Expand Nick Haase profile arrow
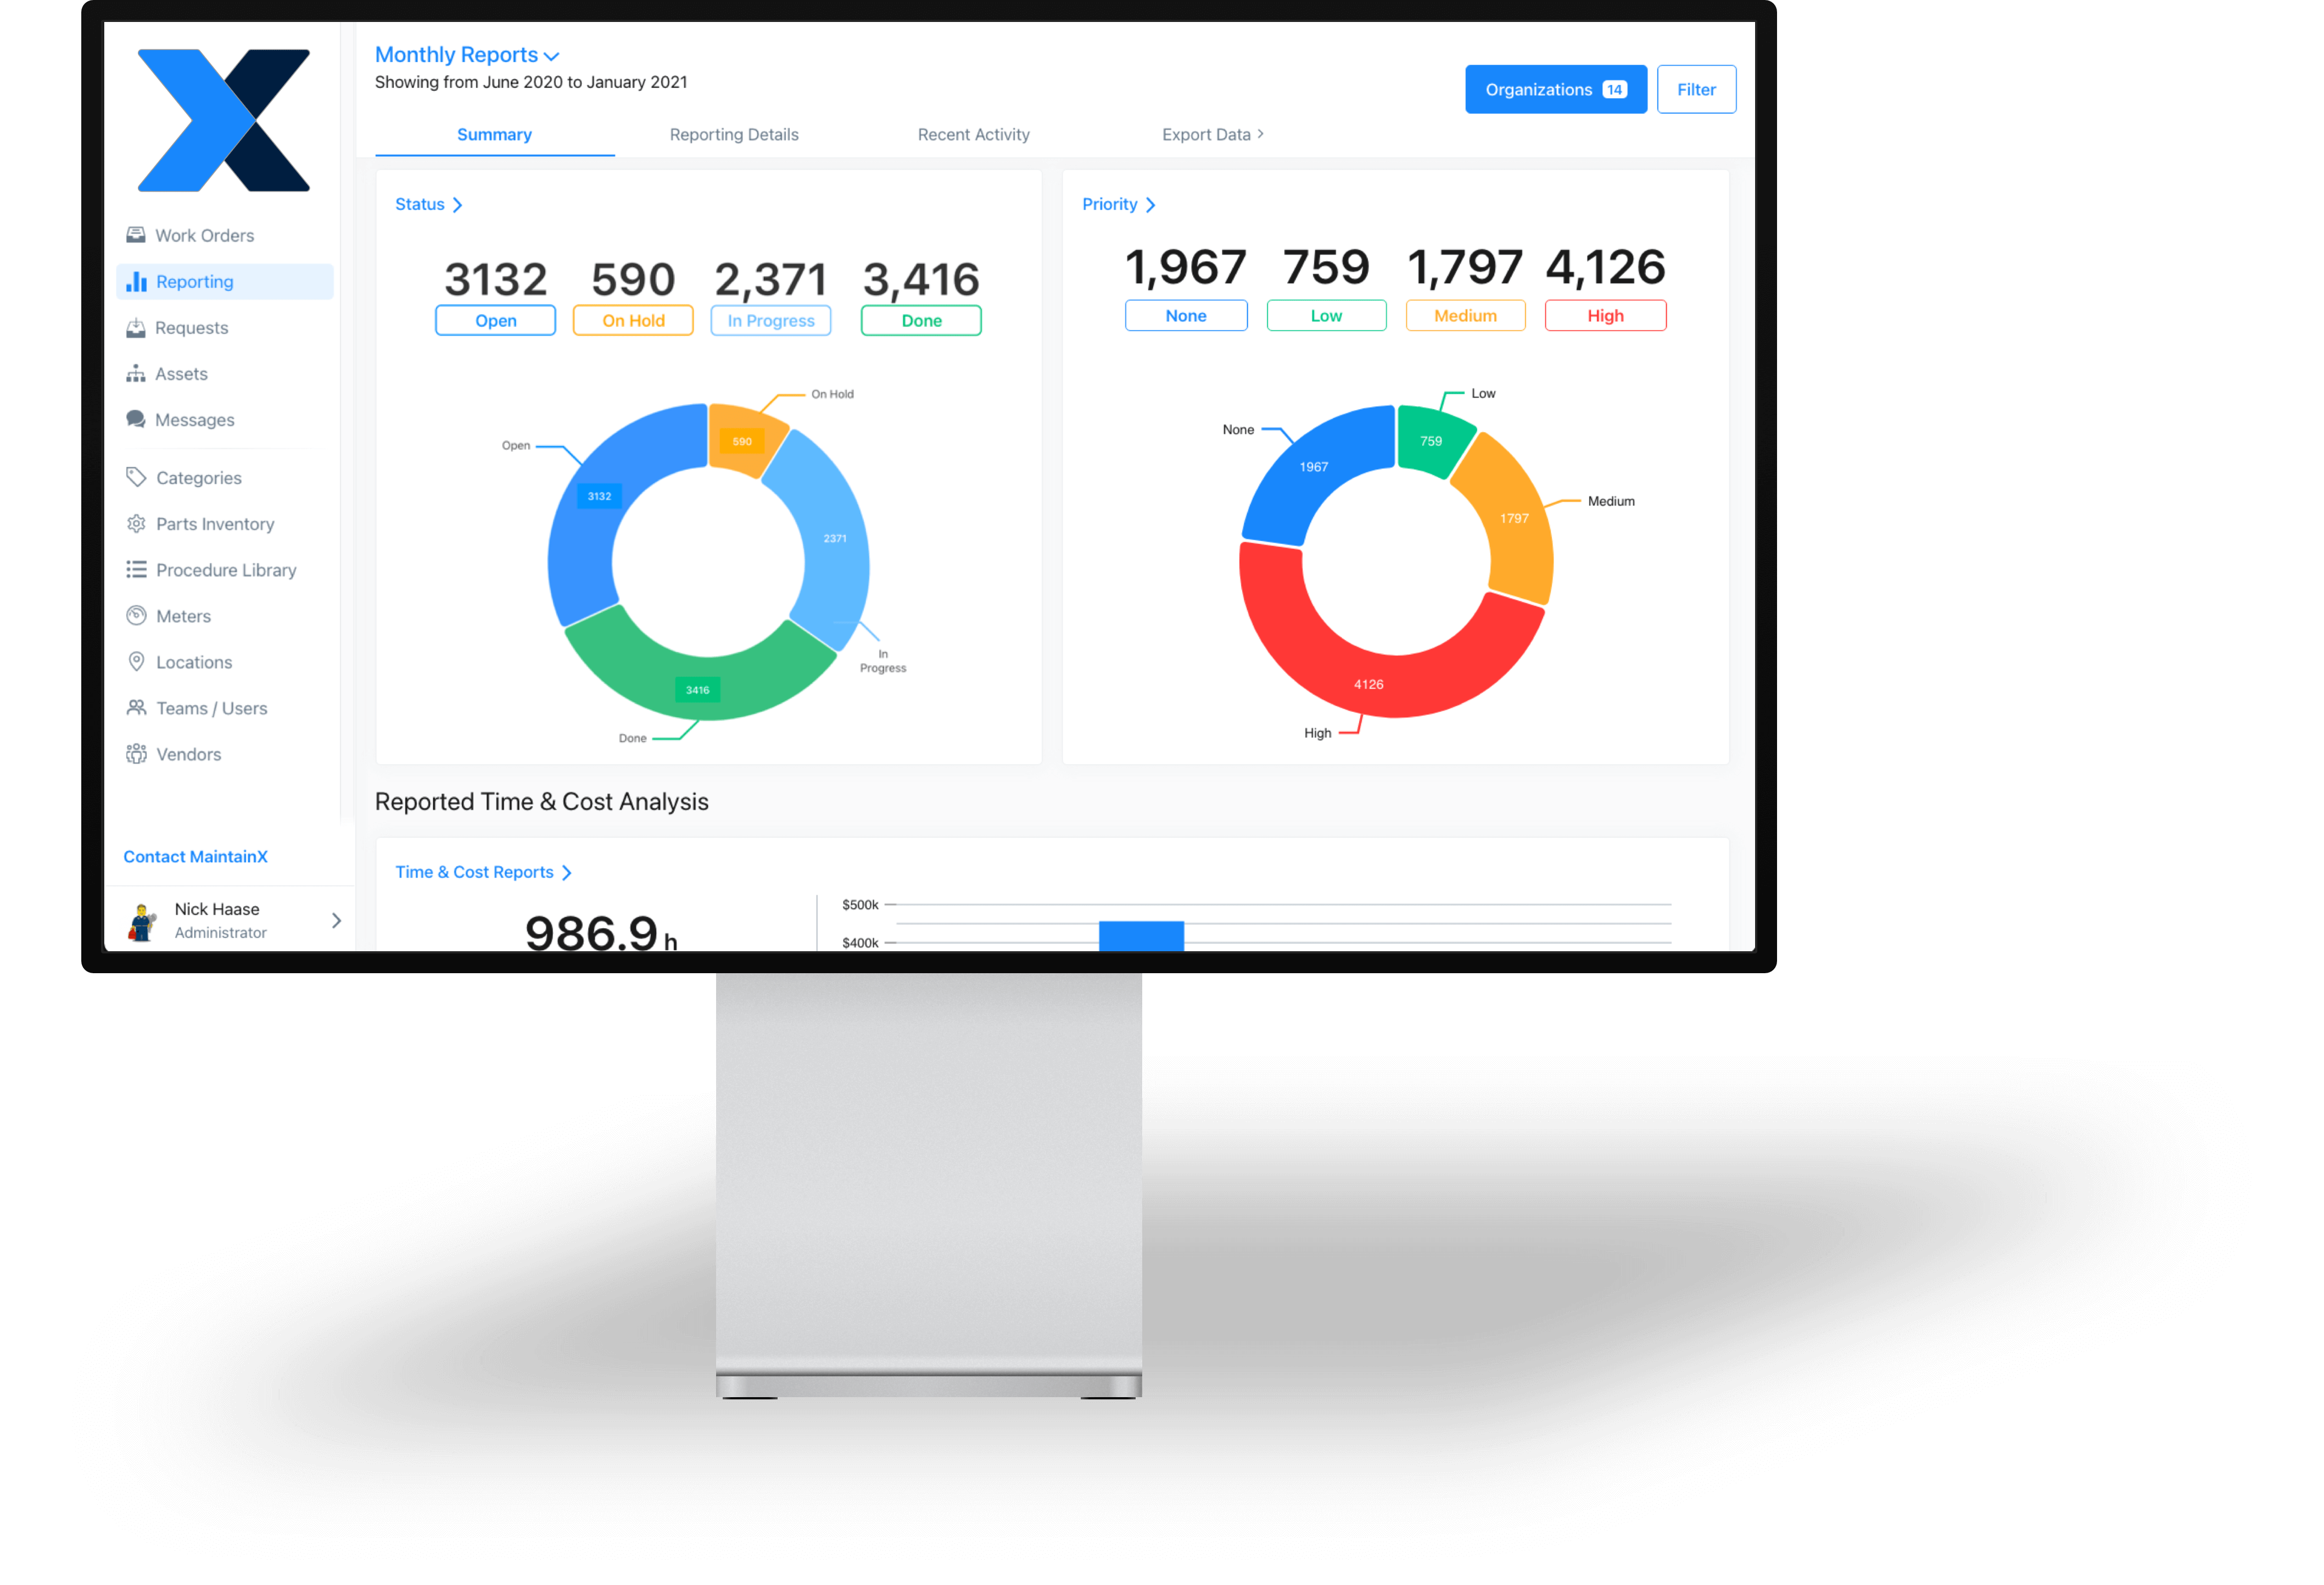2324x1585 pixels. [x=336, y=920]
